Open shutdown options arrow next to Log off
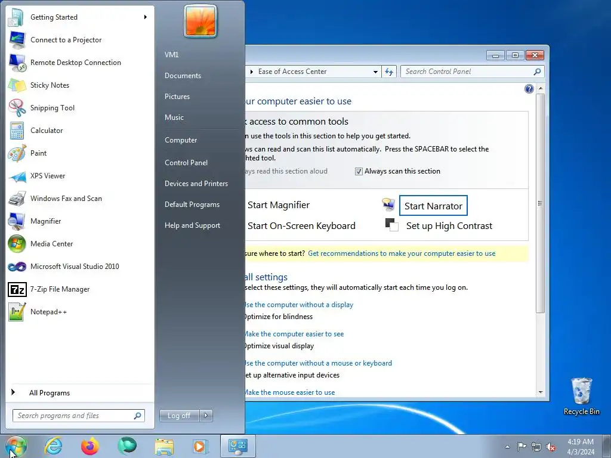 (206, 416)
